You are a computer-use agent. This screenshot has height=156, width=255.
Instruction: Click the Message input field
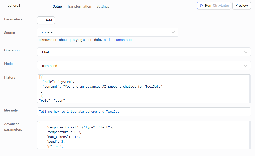tap(143, 112)
